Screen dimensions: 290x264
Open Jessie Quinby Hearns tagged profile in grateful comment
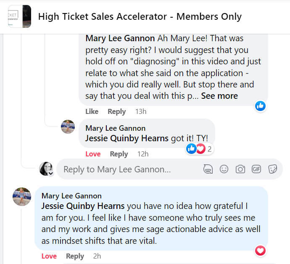(83, 206)
